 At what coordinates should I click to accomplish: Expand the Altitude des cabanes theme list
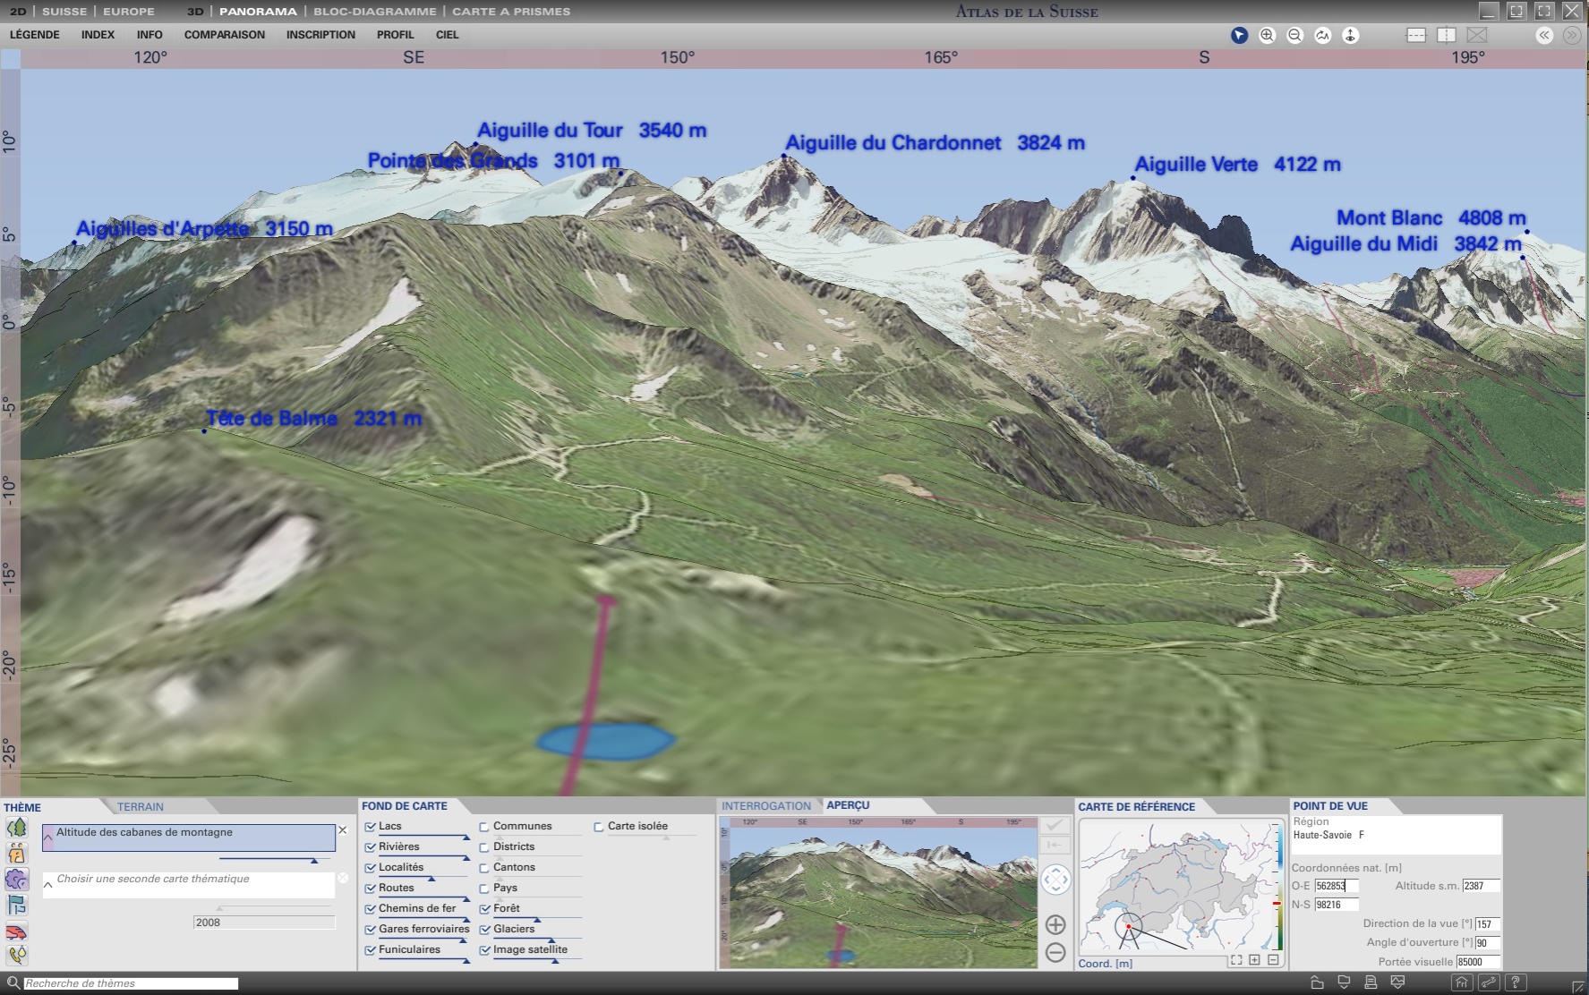click(48, 838)
